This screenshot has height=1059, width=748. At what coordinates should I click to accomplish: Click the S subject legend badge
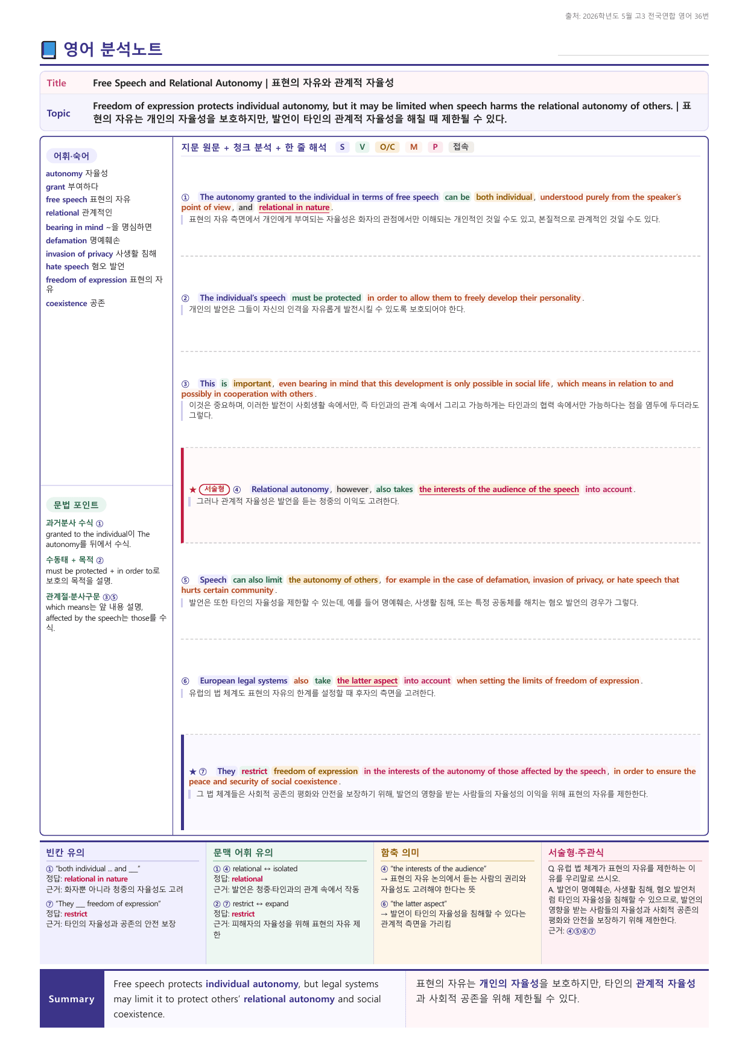[x=343, y=147]
